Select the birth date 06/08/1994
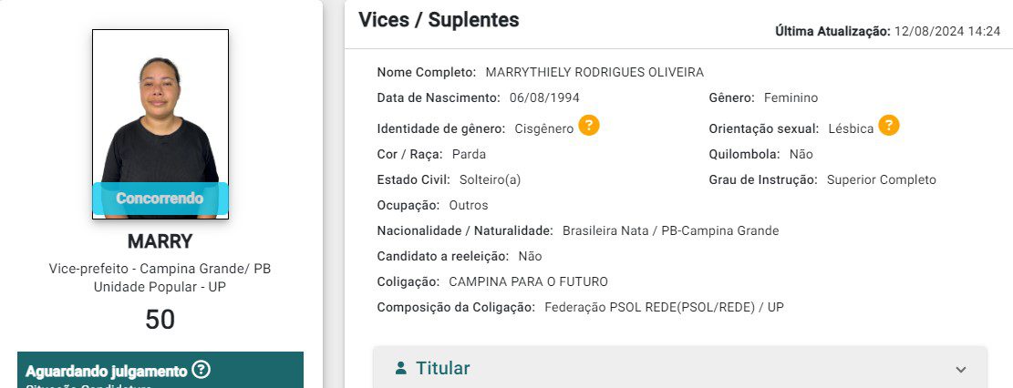This screenshot has width=1013, height=388. pyautogui.click(x=544, y=97)
